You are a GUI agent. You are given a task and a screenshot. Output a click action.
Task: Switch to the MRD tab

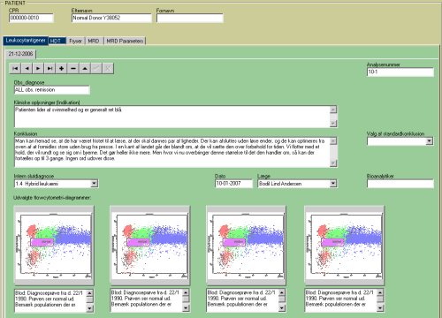click(94, 41)
